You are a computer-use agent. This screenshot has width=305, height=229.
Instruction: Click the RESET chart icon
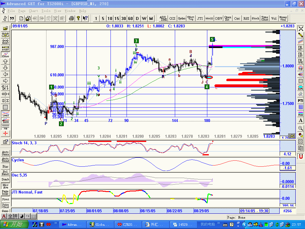point(5,41)
